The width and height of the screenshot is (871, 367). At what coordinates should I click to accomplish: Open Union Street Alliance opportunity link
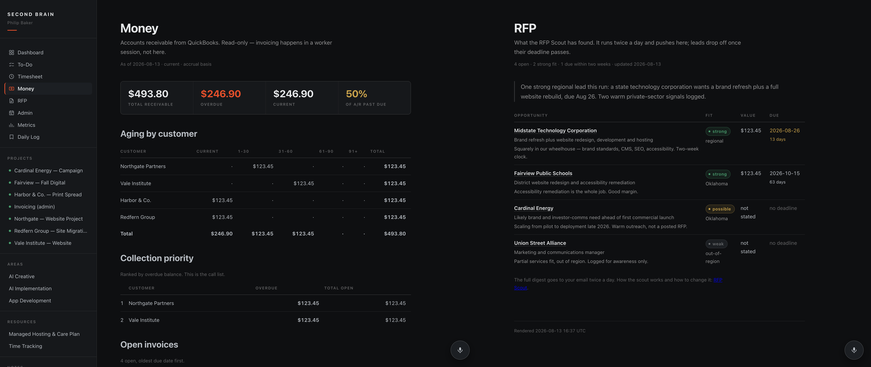point(540,243)
